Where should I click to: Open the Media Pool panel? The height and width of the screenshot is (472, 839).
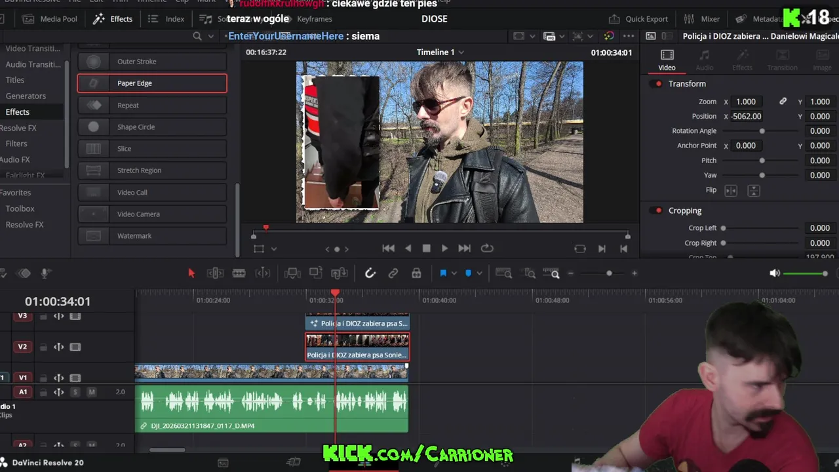point(50,19)
